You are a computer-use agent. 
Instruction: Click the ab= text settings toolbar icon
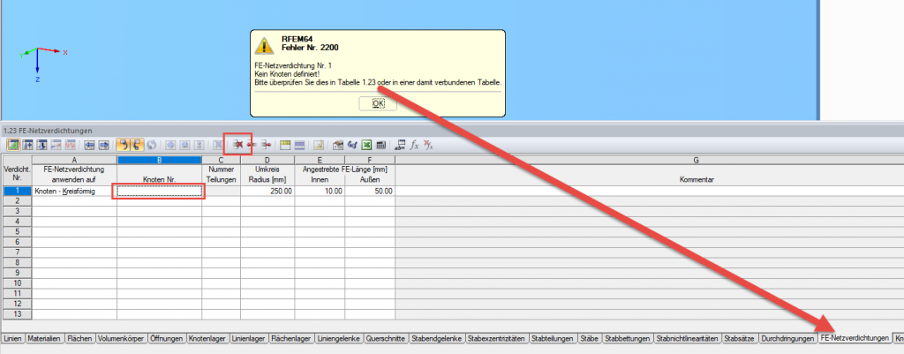click(400, 145)
